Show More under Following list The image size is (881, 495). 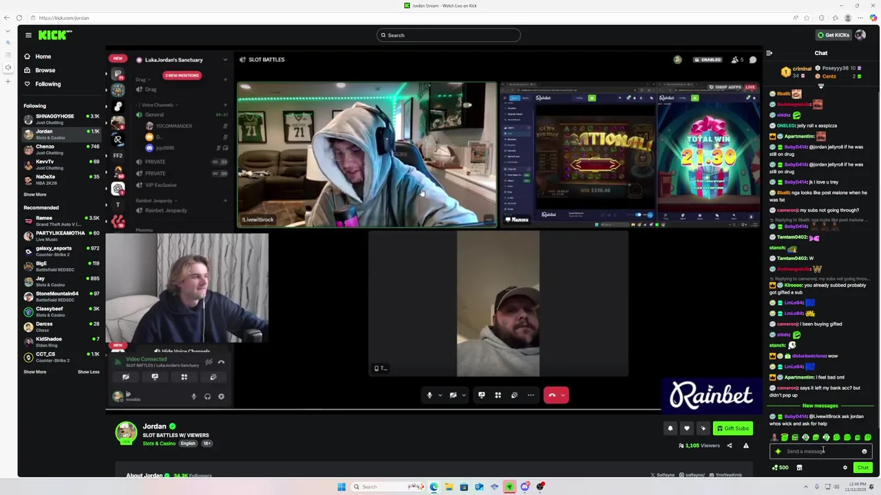(34, 195)
